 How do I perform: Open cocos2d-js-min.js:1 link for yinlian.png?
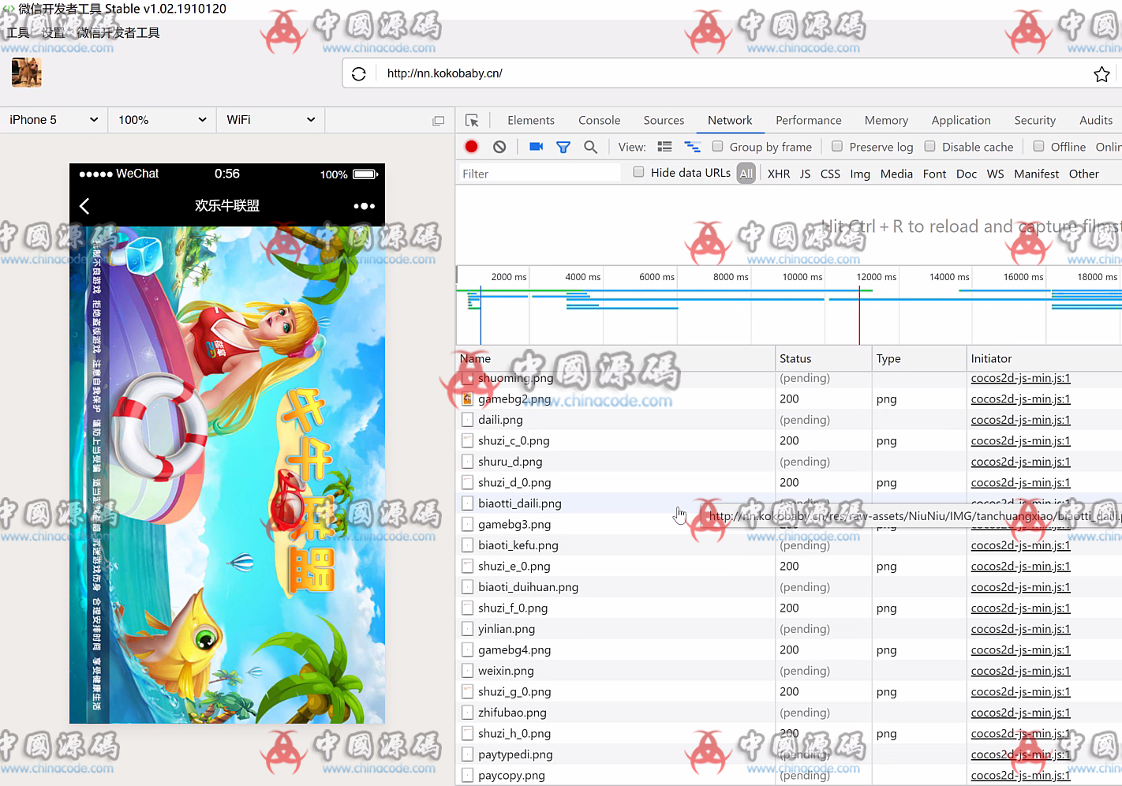[x=1020, y=629]
